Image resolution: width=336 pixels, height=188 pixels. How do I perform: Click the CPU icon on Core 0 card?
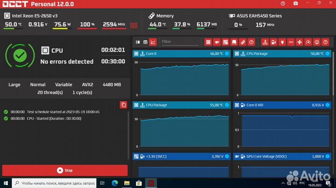click(136, 54)
